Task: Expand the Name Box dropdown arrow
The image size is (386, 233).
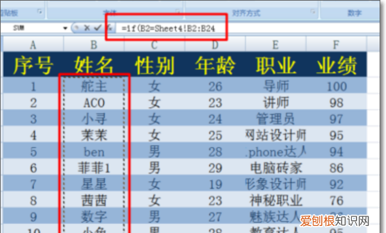Action: pos(65,28)
